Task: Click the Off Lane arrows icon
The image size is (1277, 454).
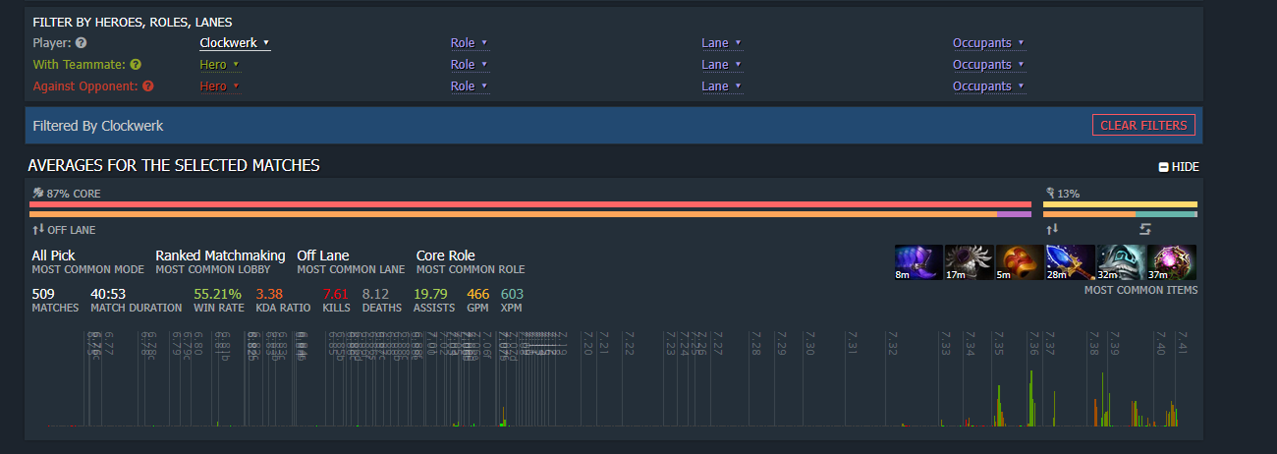Action: (38, 229)
